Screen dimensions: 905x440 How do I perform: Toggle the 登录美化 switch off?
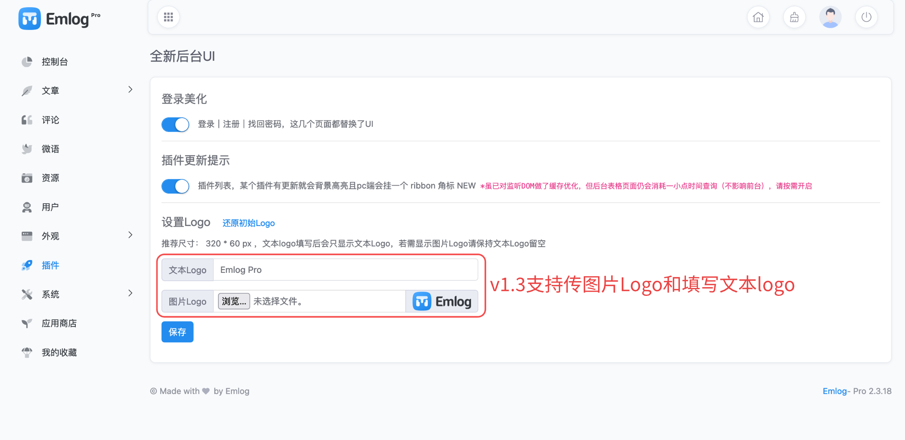(175, 125)
